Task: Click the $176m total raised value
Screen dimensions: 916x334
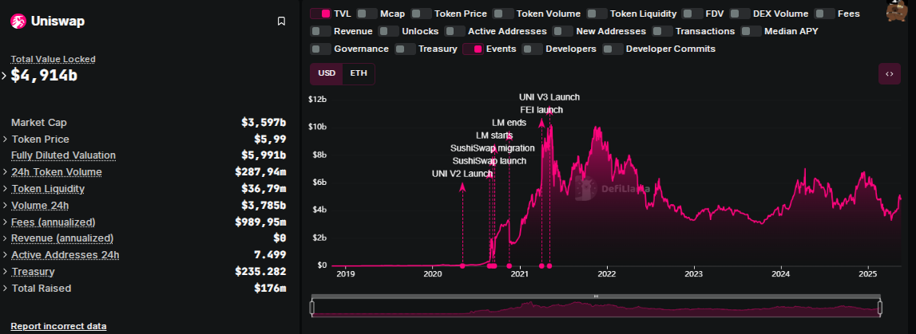Action: [x=271, y=288]
